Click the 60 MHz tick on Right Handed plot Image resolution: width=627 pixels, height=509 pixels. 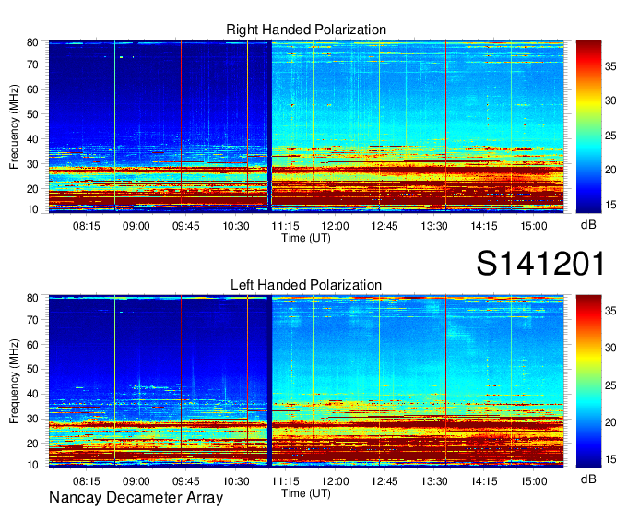tap(32, 89)
